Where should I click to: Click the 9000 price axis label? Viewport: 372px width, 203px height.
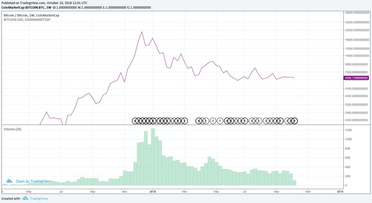coord(356,64)
